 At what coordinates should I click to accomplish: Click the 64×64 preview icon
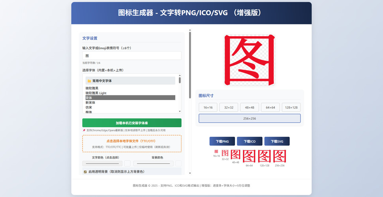tap(249, 156)
